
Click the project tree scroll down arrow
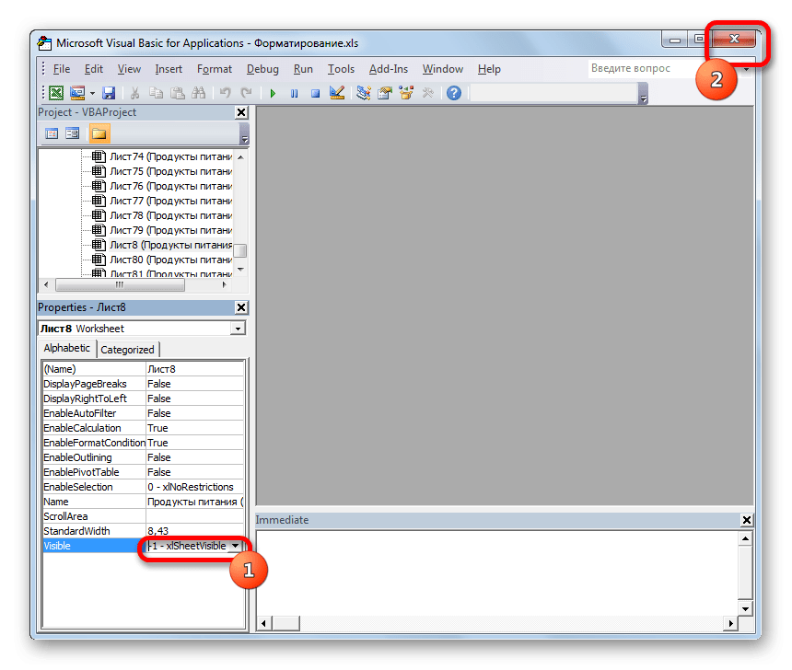[x=241, y=270]
